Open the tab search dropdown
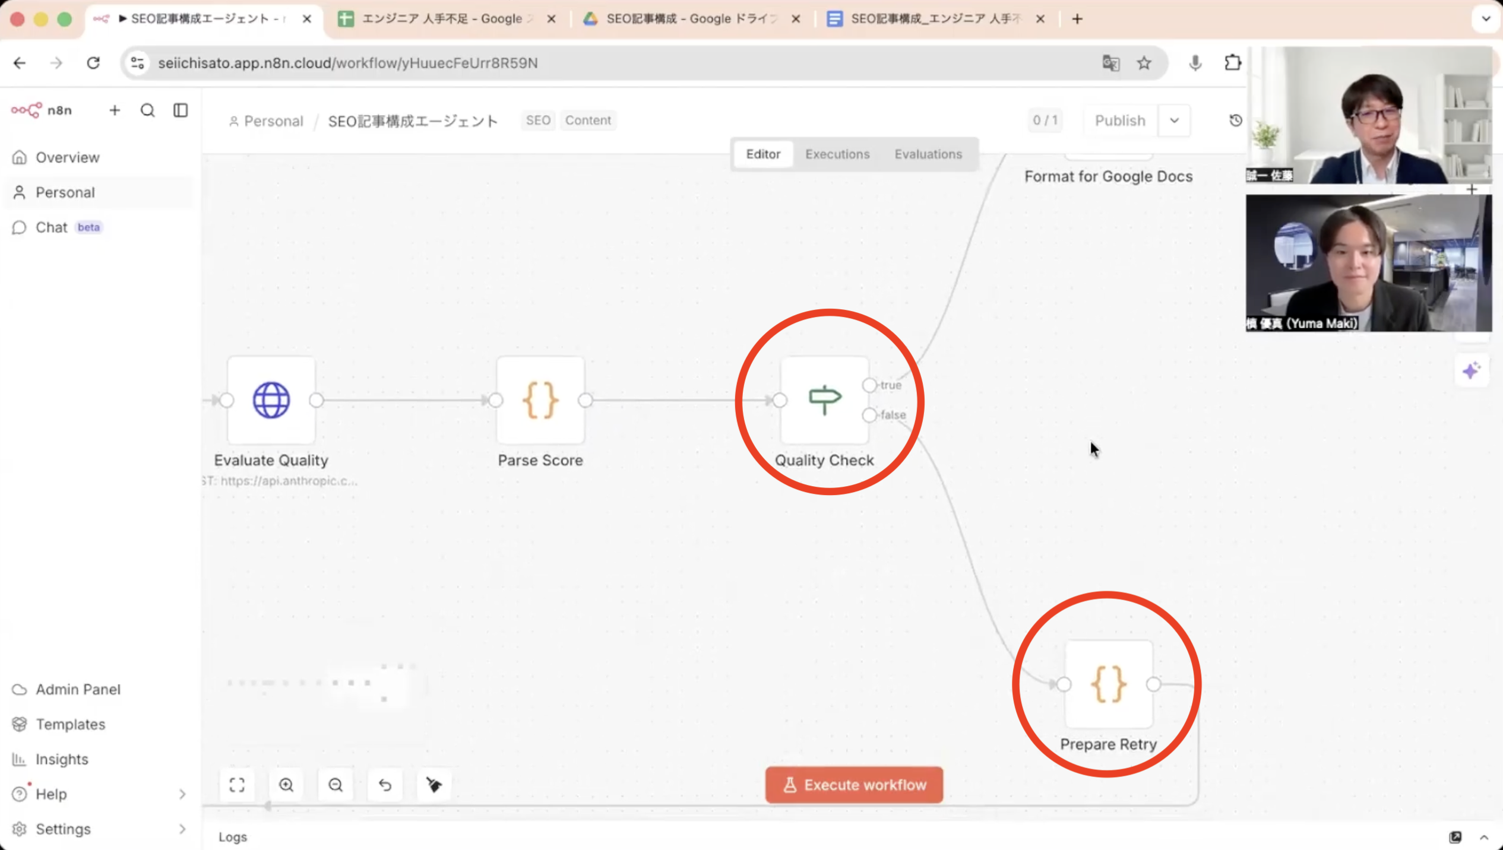 1486,19
